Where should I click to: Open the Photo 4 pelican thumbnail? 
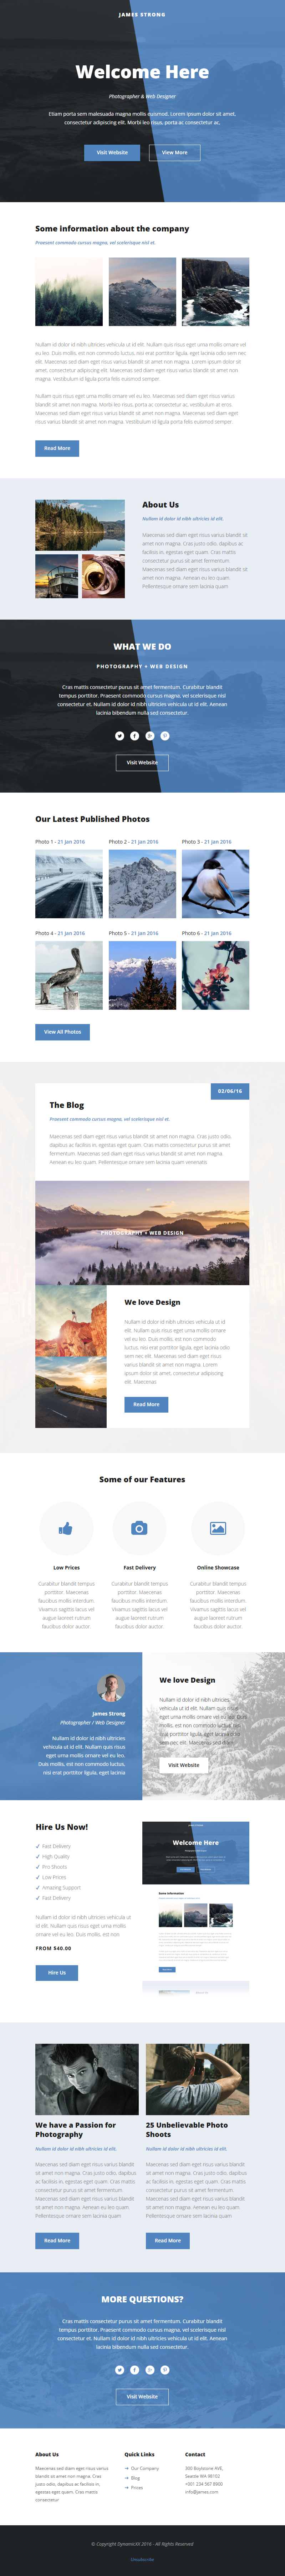69,975
